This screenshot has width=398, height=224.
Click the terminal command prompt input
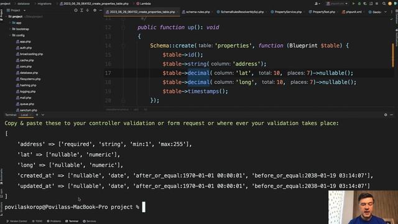144,207
